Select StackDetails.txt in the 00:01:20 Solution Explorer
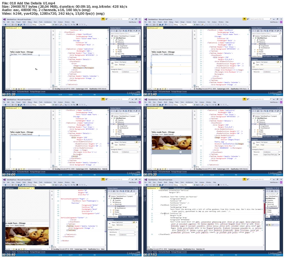 (x=124, y=48)
